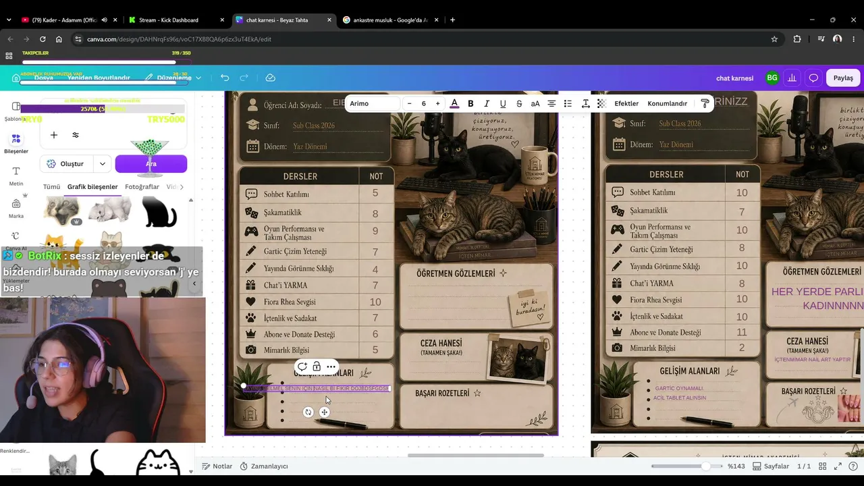Open the Notlar notes panel
Screen dimensions: 864x486
(217, 466)
